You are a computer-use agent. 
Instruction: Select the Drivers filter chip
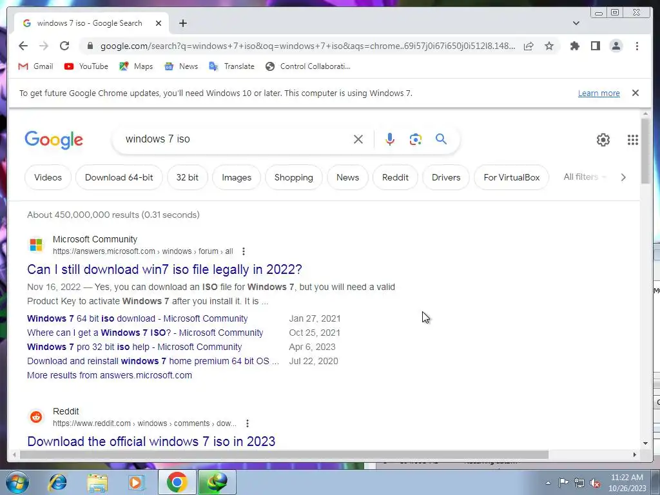pyautogui.click(x=446, y=178)
